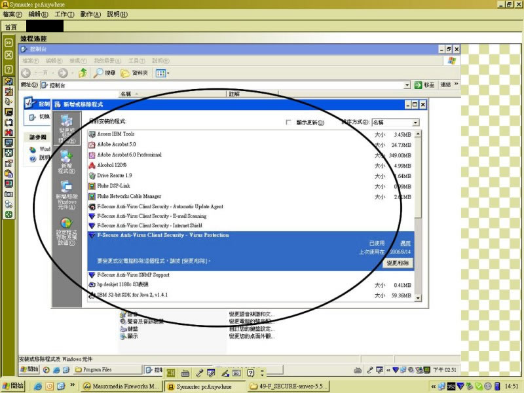
Task: Open pcAnywhere 工作(T) menu
Action: click(x=64, y=14)
